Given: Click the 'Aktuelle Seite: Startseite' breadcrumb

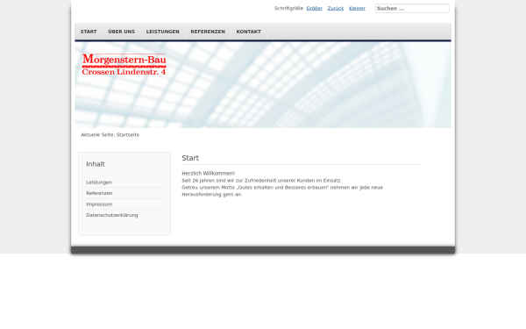Looking at the screenshot, I should 110,135.
